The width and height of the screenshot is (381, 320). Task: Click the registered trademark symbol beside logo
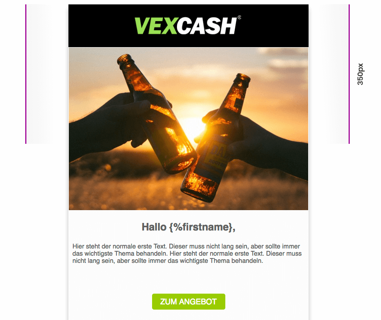(239, 17)
